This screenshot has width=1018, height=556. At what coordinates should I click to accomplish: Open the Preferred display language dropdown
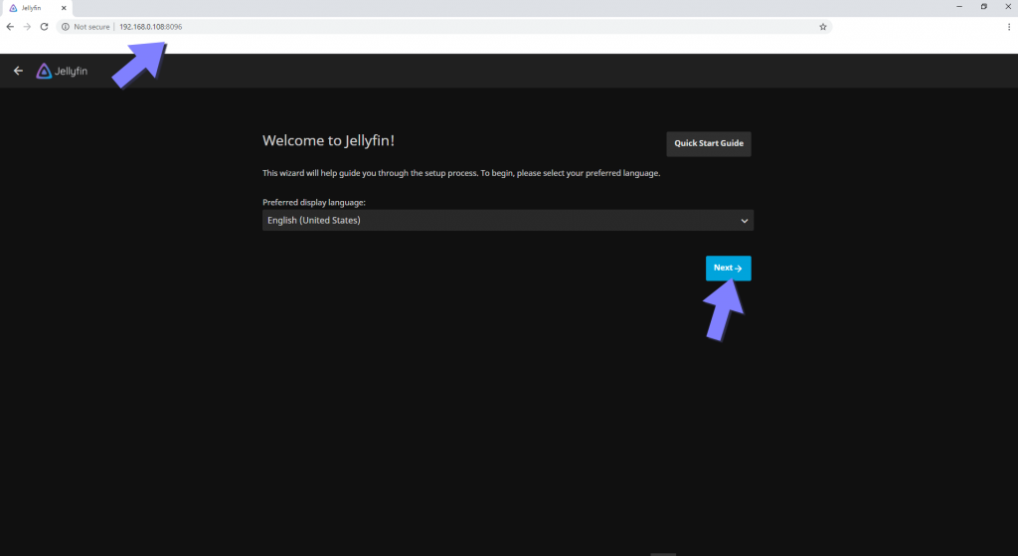pos(508,220)
